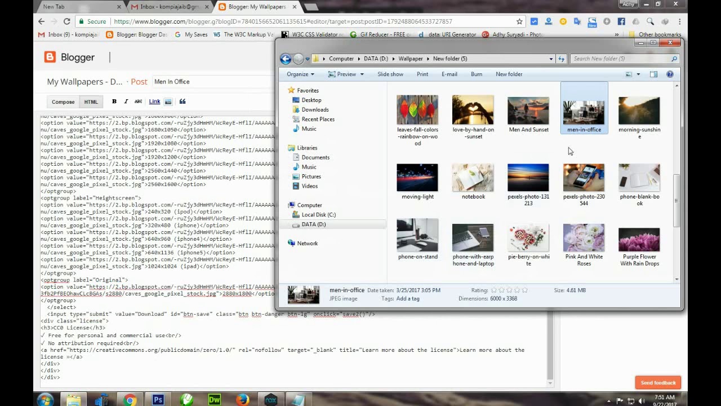Click the Blockquote icon in Blogger editor
721x406 pixels.
click(183, 101)
